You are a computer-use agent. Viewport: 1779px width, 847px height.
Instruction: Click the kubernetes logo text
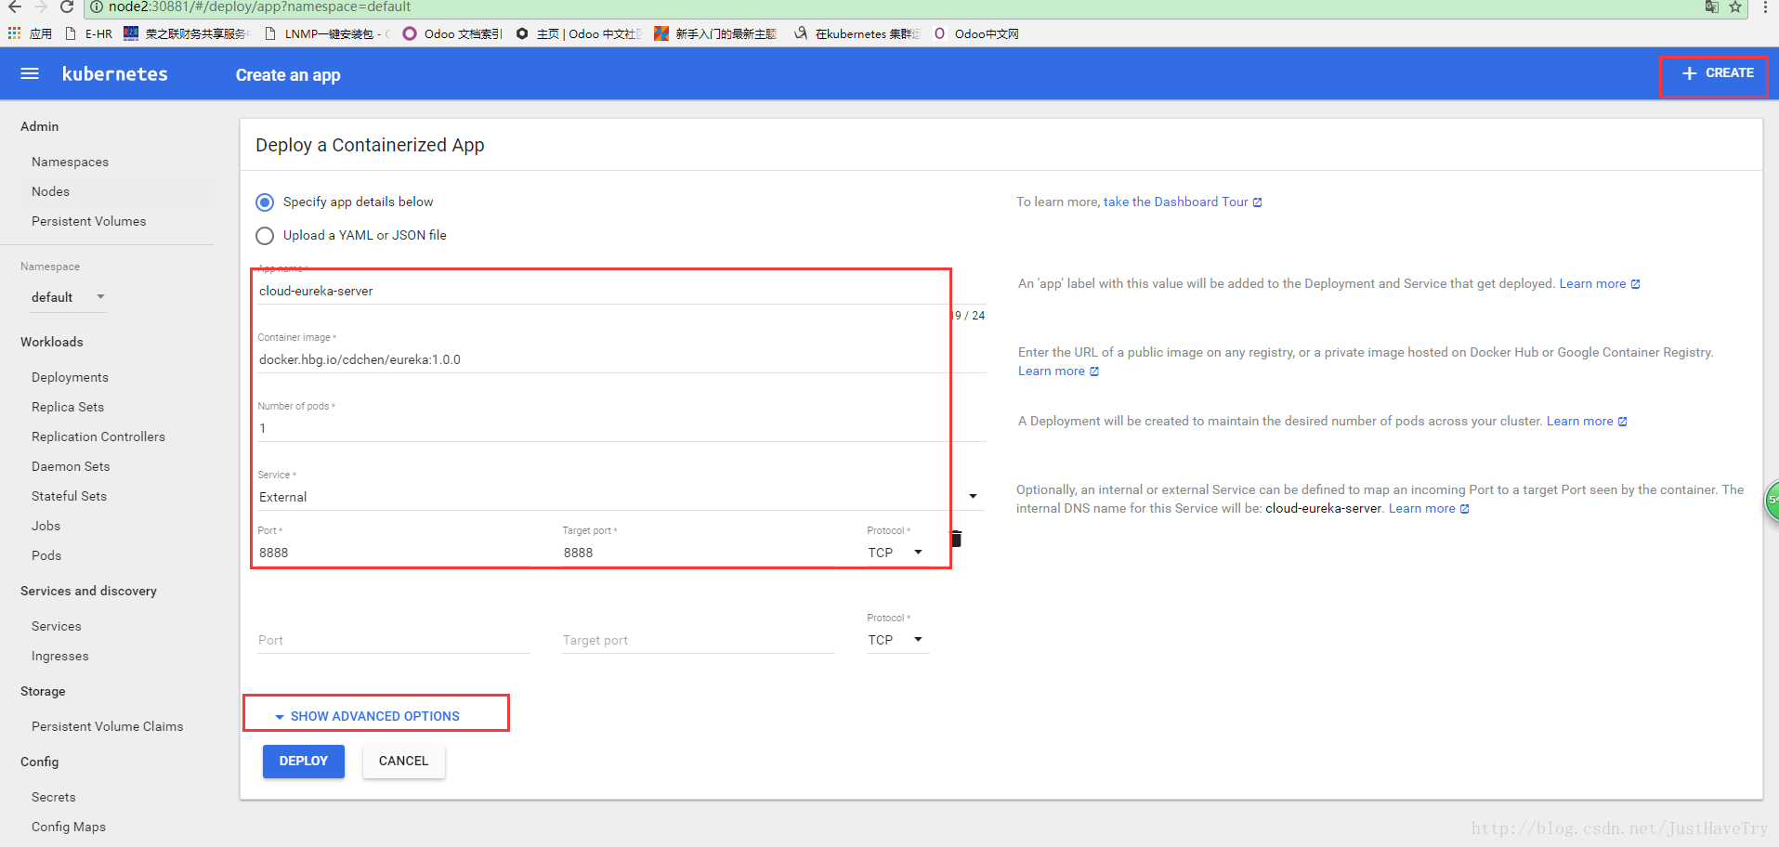[x=115, y=74]
